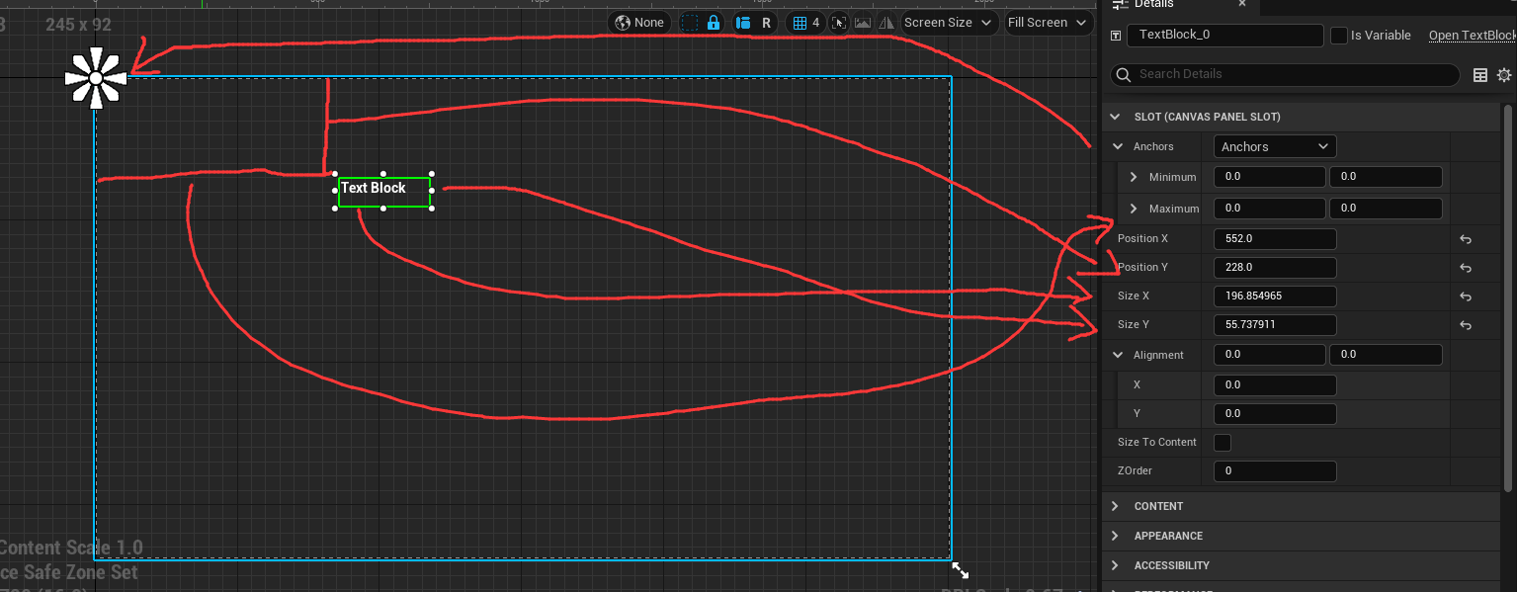Select the Details panel tab

coord(1152,5)
